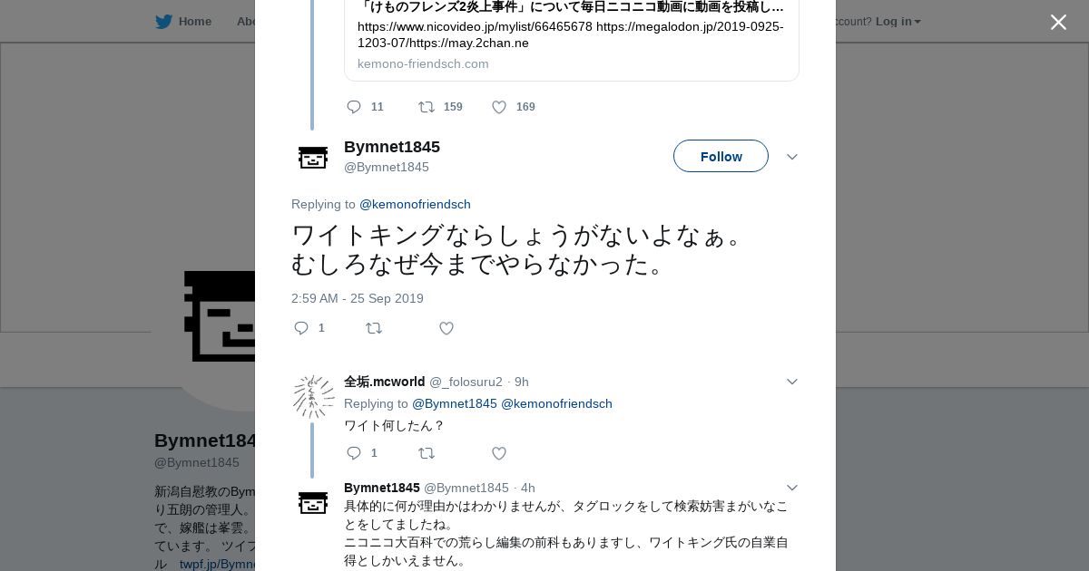Click the reply icon under the main tweet

301,328
